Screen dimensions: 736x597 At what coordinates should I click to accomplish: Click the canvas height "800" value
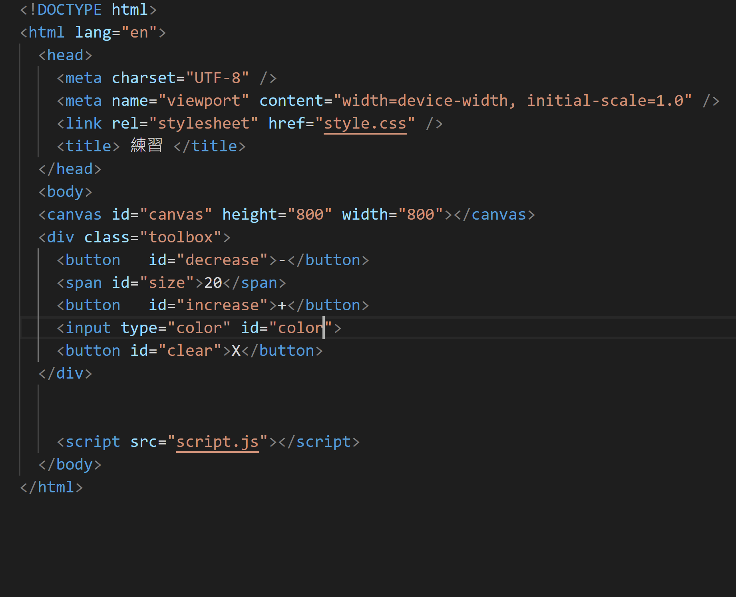click(309, 215)
